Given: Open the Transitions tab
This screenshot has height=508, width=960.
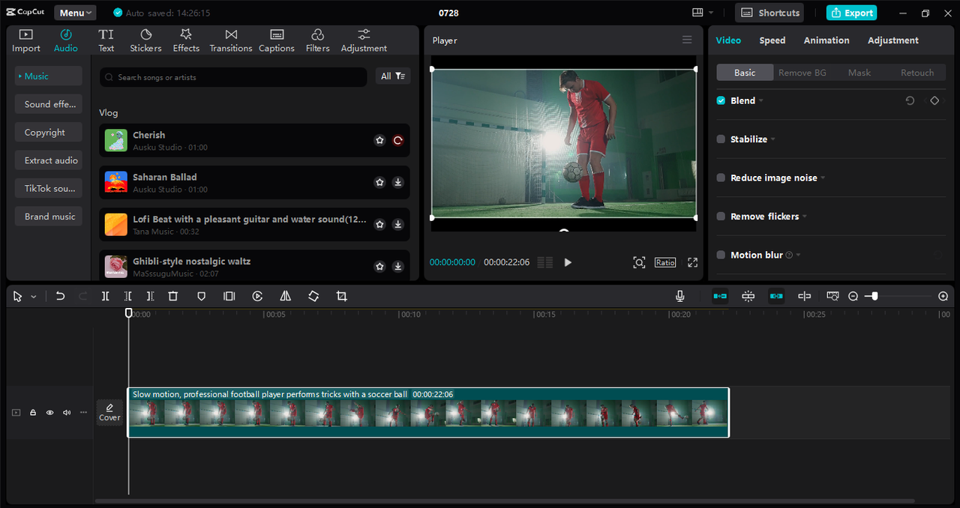Looking at the screenshot, I should (x=231, y=40).
